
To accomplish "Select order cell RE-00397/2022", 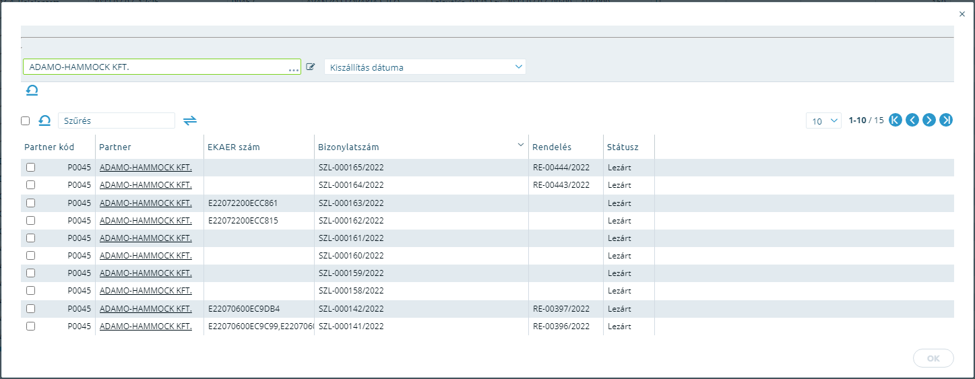I will pyautogui.click(x=561, y=308).
